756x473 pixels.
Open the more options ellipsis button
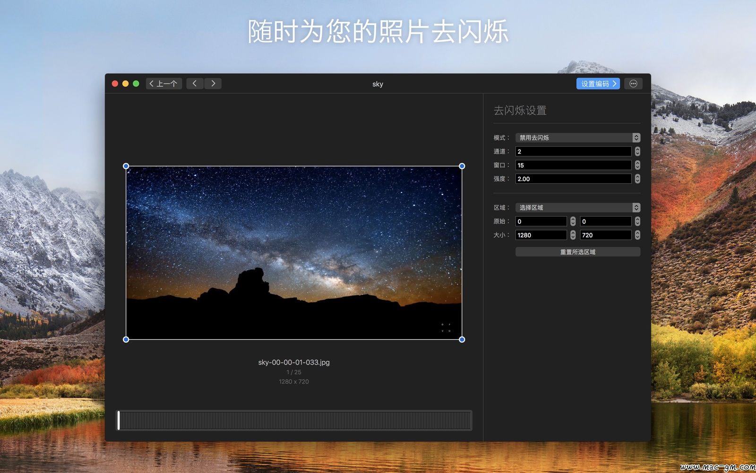pos(633,84)
